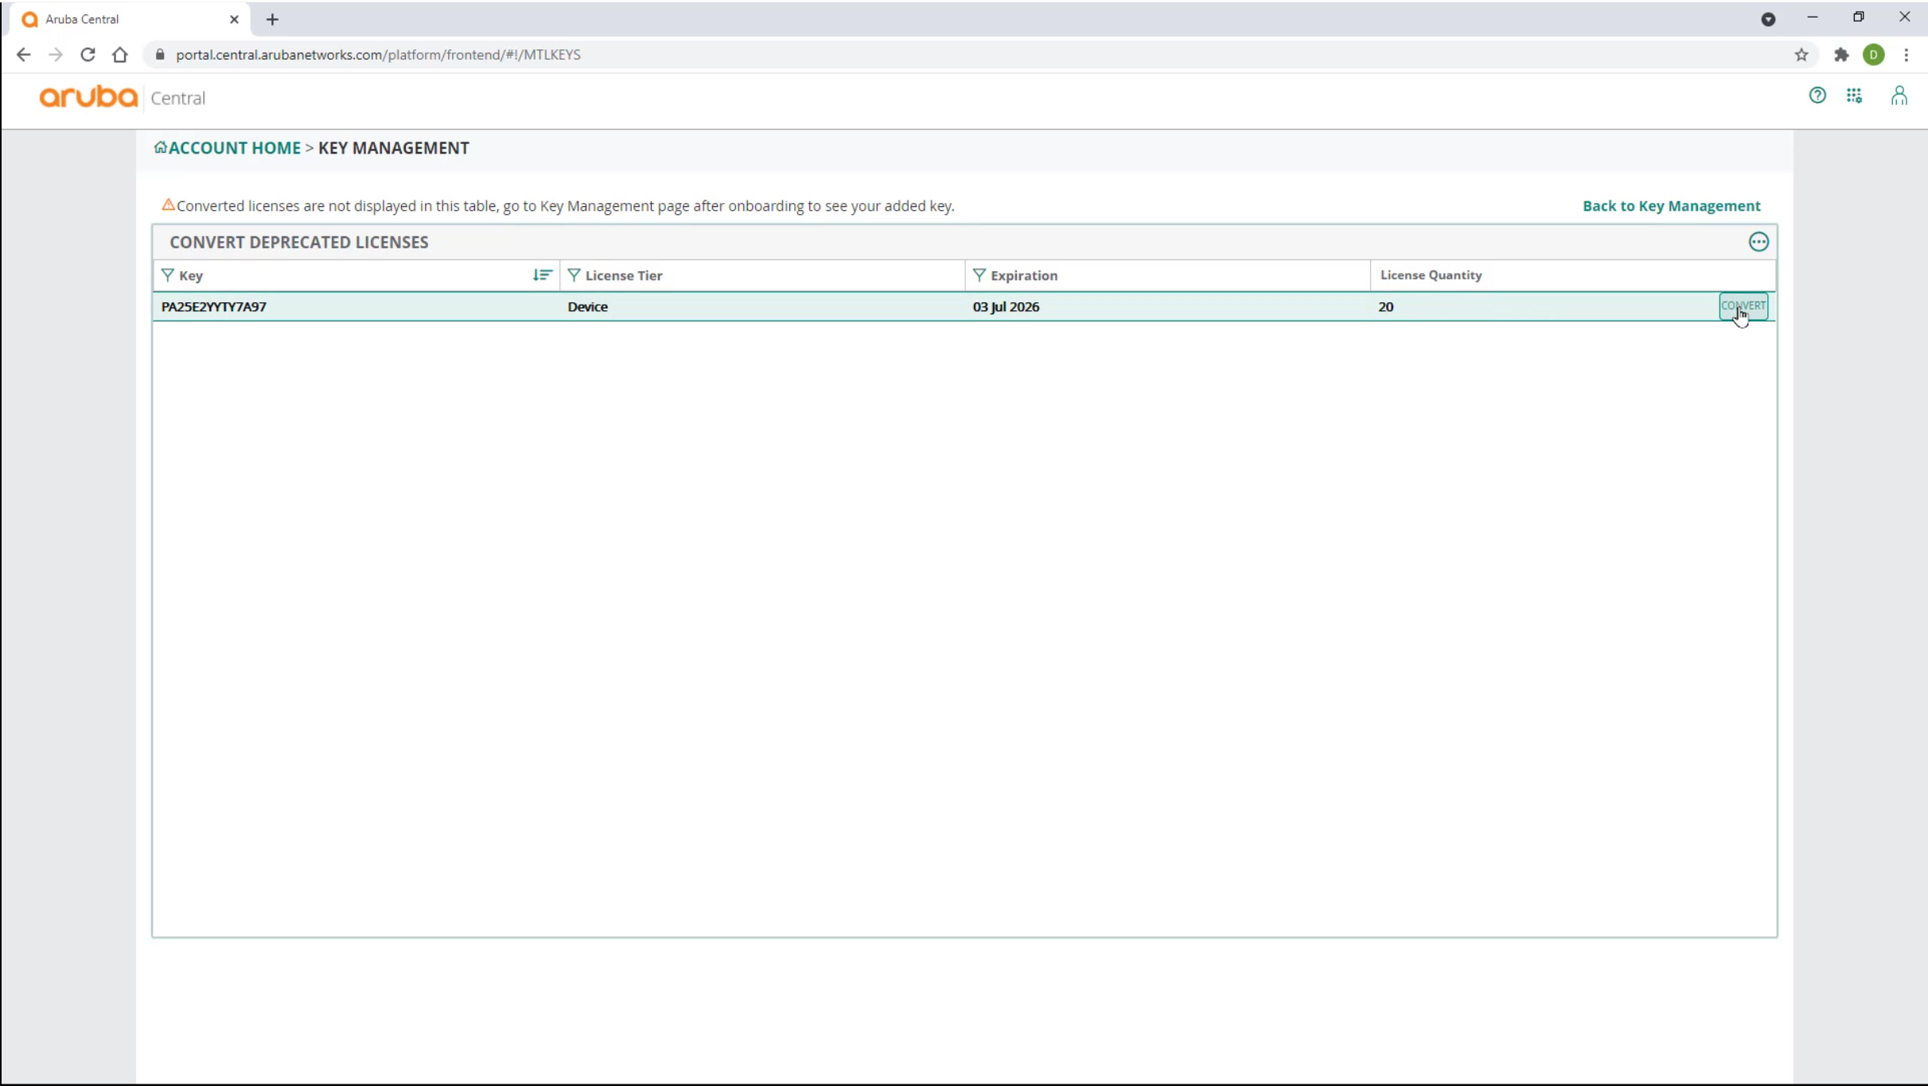Reload the current page

(x=88, y=55)
